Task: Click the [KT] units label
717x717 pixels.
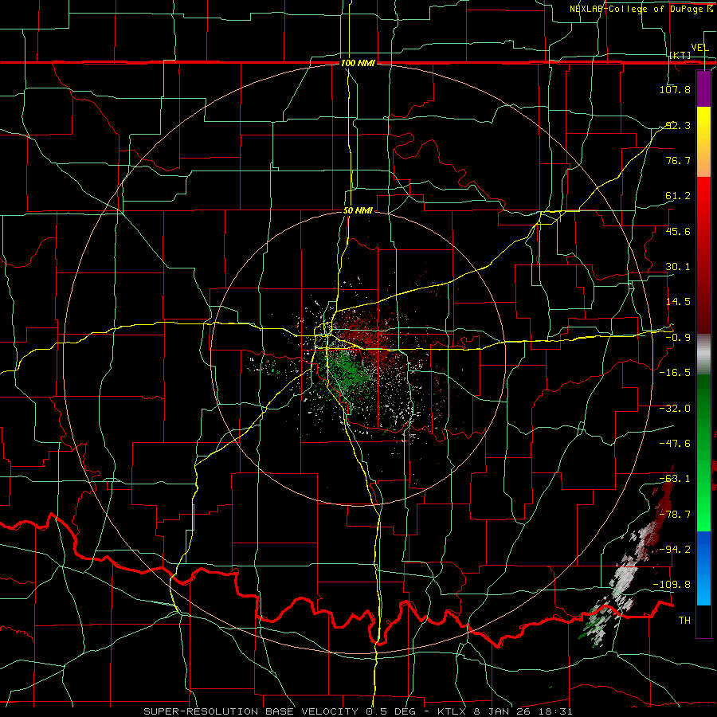Action: pyautogui.click(x=680, y=55)
